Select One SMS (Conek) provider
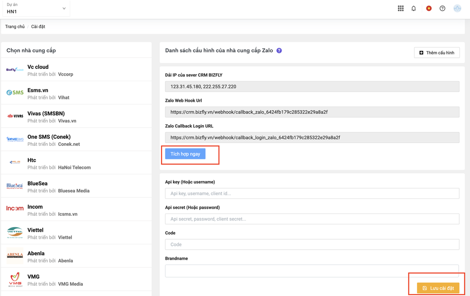This screenshot has height=296, width=470. 49,137
